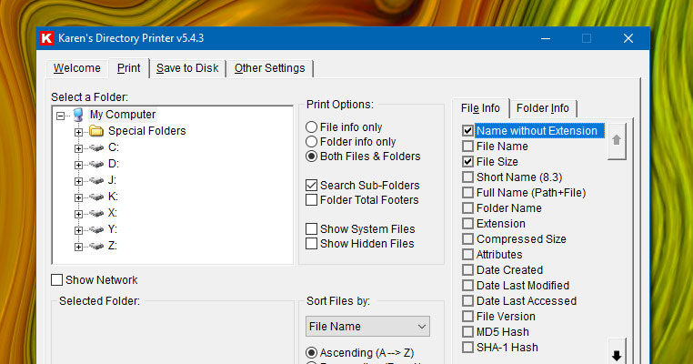Click the Y: drive icon
693x364 pixels.
tap(96, 229)
